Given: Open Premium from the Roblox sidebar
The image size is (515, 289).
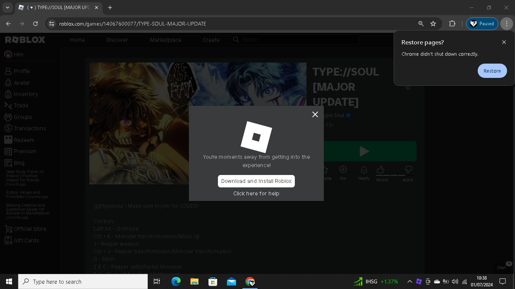Looking at the screenshot, I should click(20, 151).
